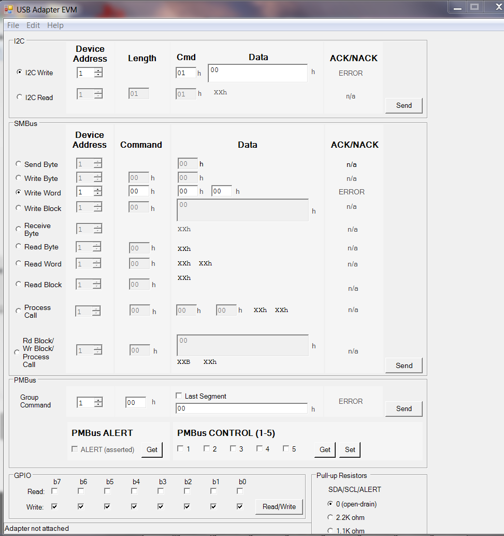This screenshot has width=504, height=536.
Task: Select the SMBus Read Byte option
Action: 19,246
